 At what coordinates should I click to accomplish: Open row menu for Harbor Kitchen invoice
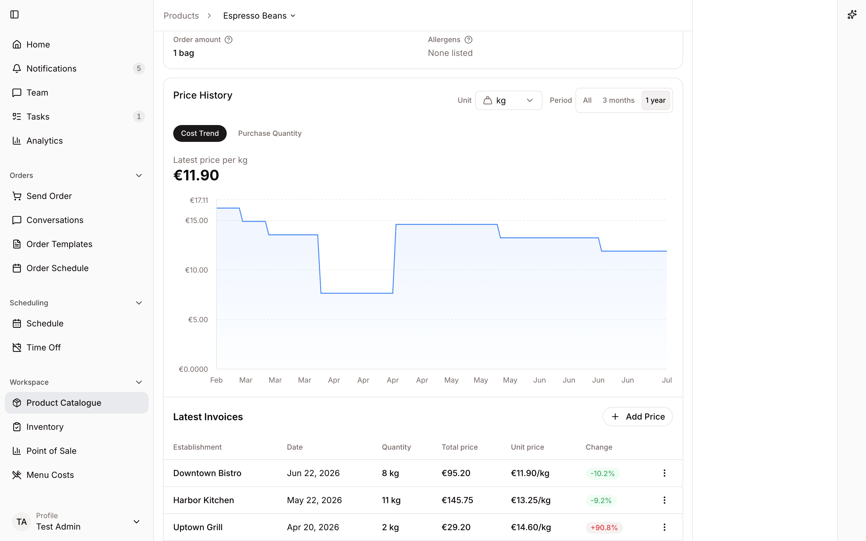664,500
